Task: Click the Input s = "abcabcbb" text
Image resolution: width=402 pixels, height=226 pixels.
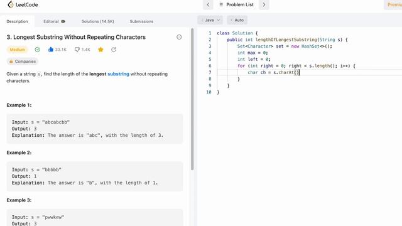Action: (x=40, y=122)
